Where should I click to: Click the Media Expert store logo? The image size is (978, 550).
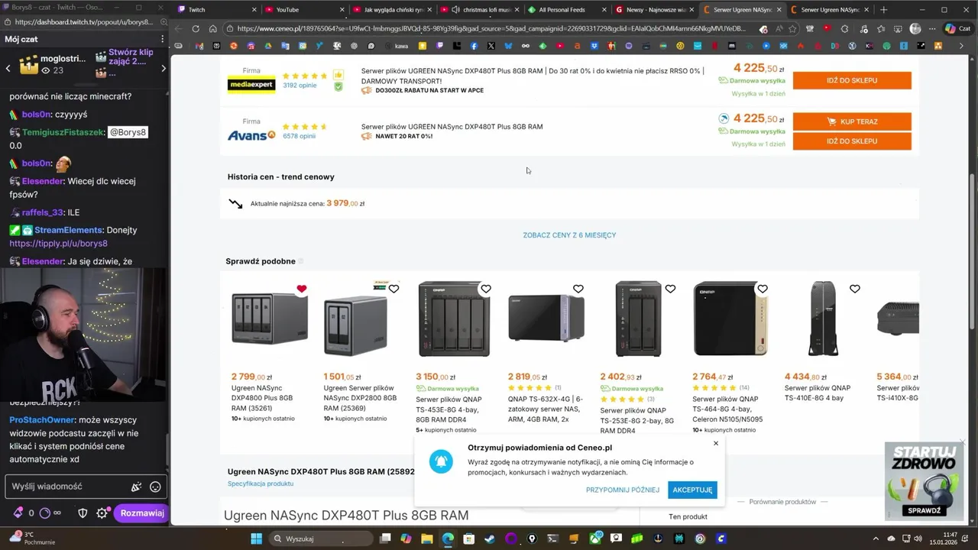pyautogui.click(x=251, y=85)
